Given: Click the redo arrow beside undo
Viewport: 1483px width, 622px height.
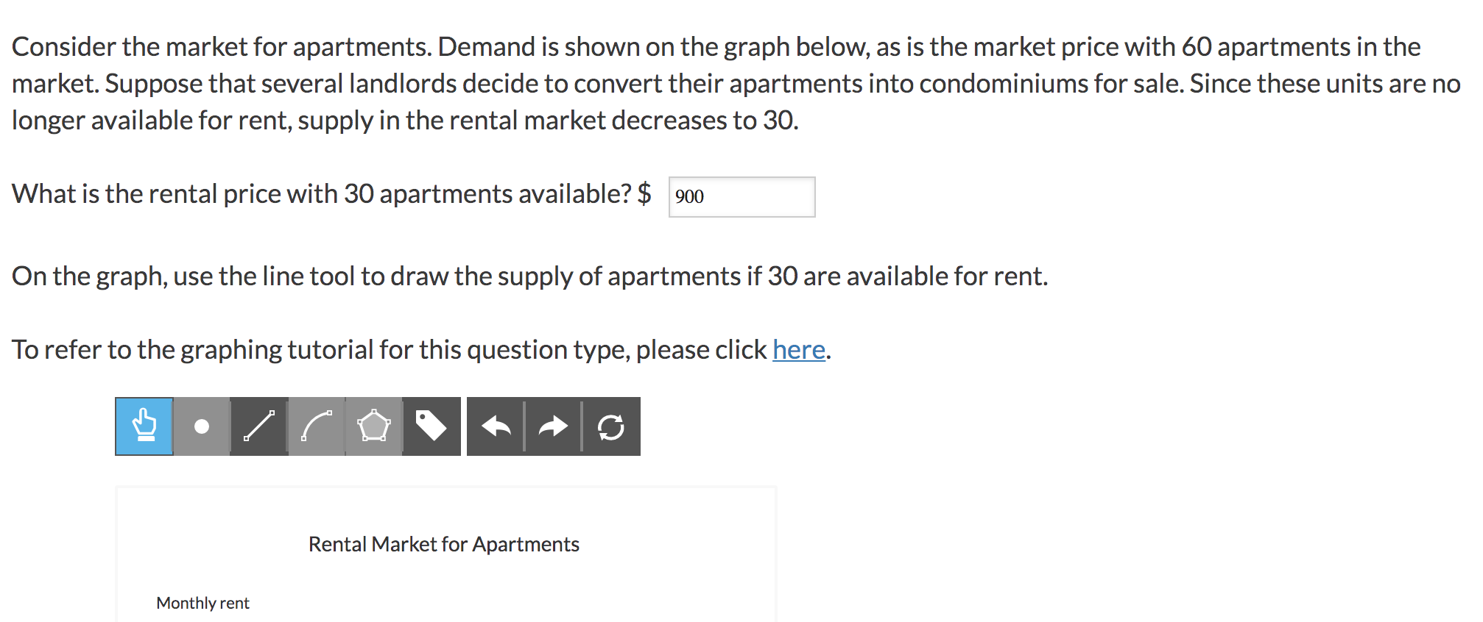Looking at the screenshot, I should coord(552,426).
